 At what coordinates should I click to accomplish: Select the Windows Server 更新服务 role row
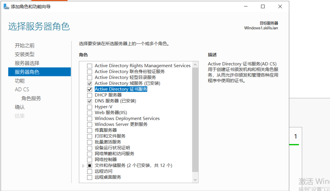point(121,124)
